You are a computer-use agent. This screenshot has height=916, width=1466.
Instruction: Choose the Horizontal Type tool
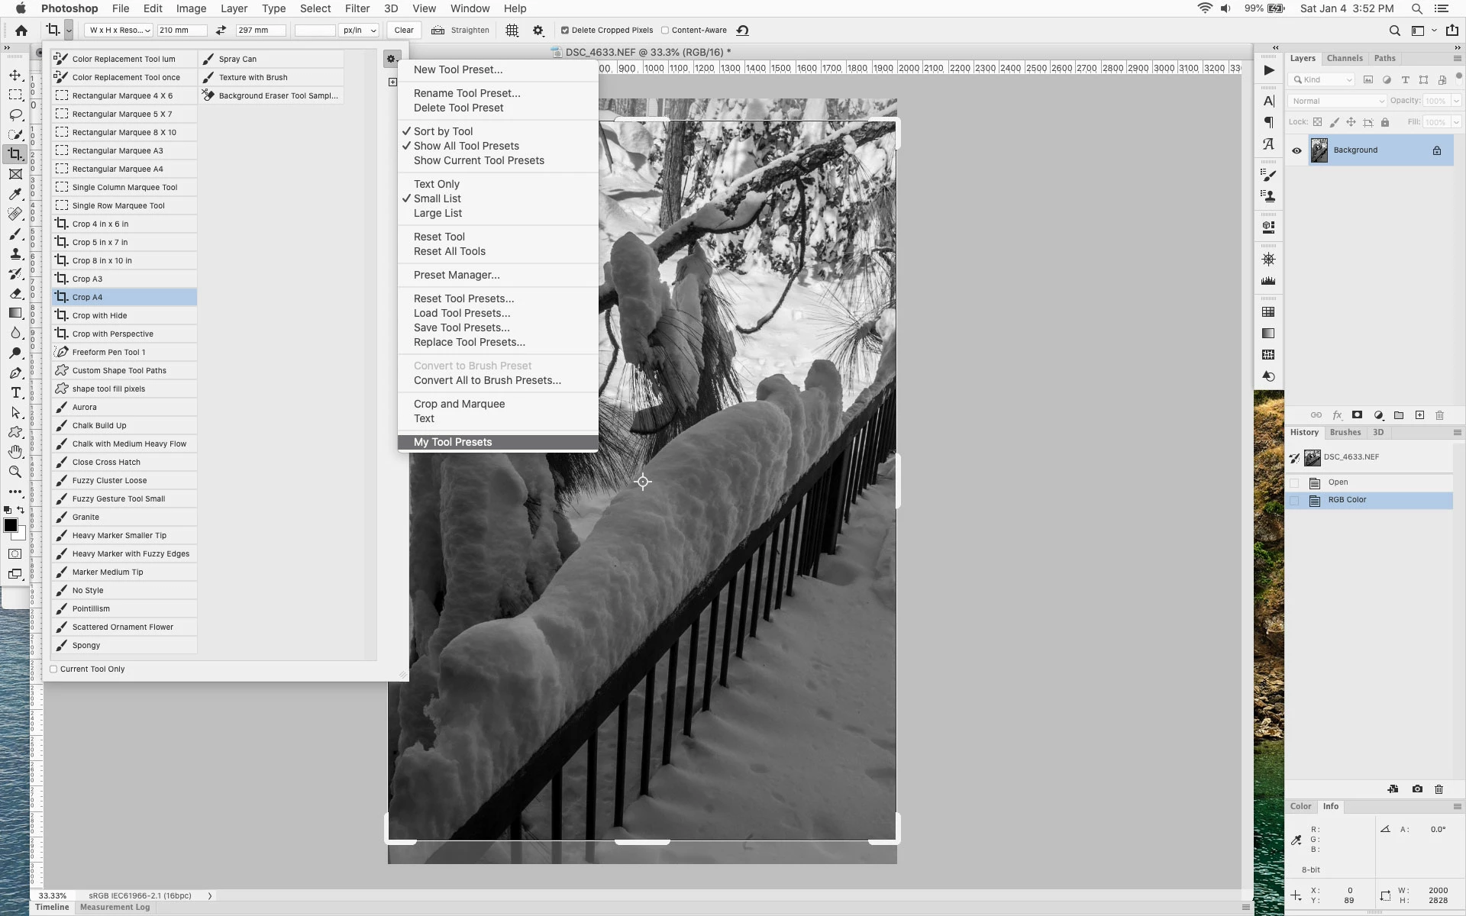pos(15,392)
